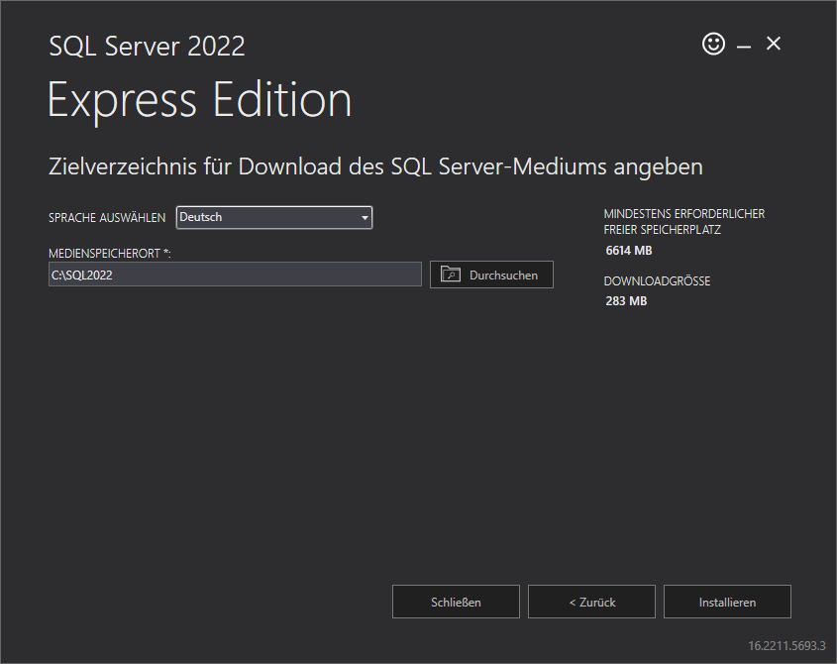Click the SQL Server 2022 heading

click(x=147, y=46)
